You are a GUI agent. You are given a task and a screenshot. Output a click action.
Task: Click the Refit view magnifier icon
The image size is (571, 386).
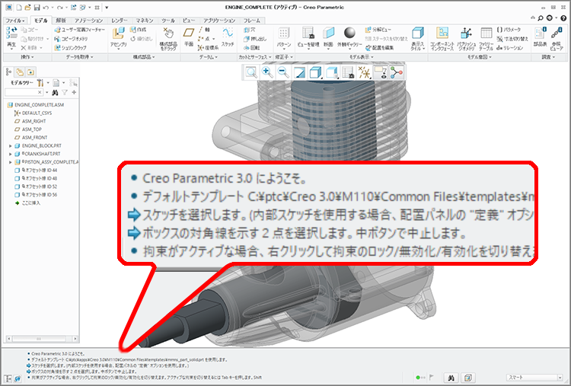pyautogui.click(x=250, y=72)
